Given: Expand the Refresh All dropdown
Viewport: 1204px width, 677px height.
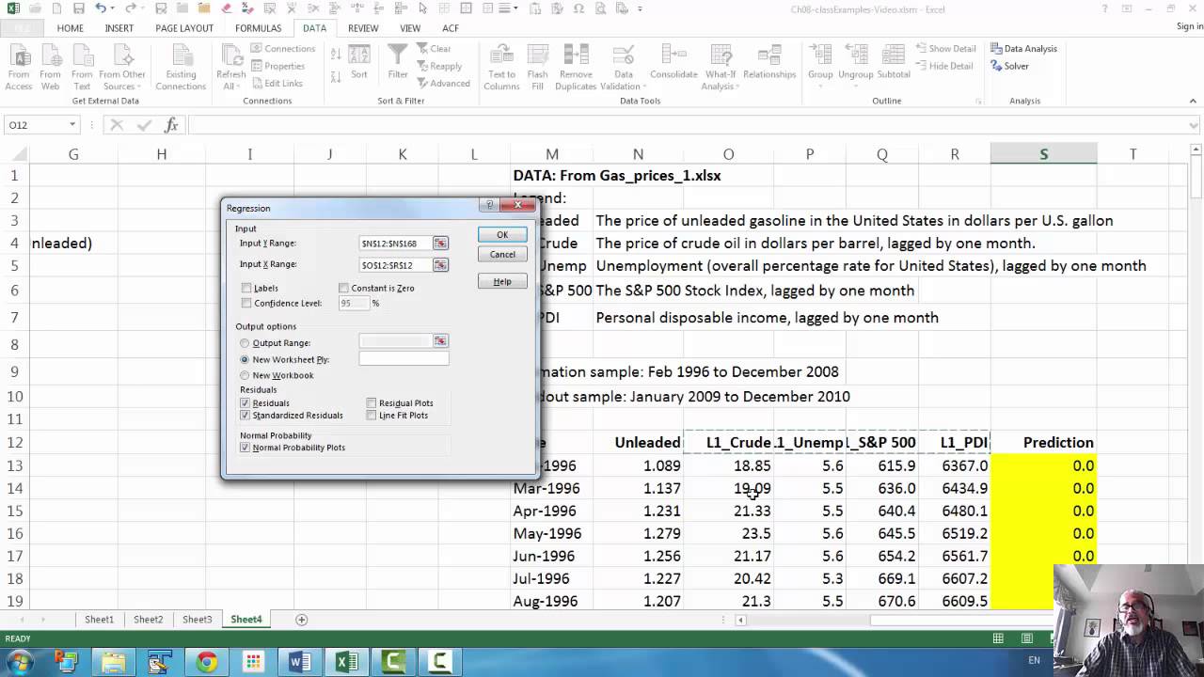Looking at the screenshot, I should tap(239, 87).
